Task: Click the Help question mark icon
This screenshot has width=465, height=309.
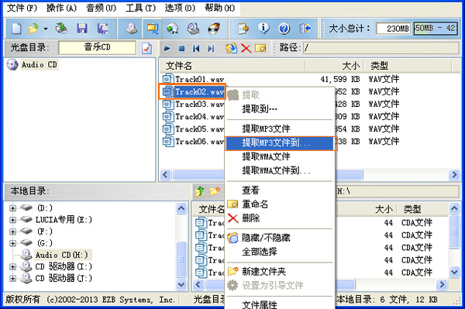Action: 284,29
